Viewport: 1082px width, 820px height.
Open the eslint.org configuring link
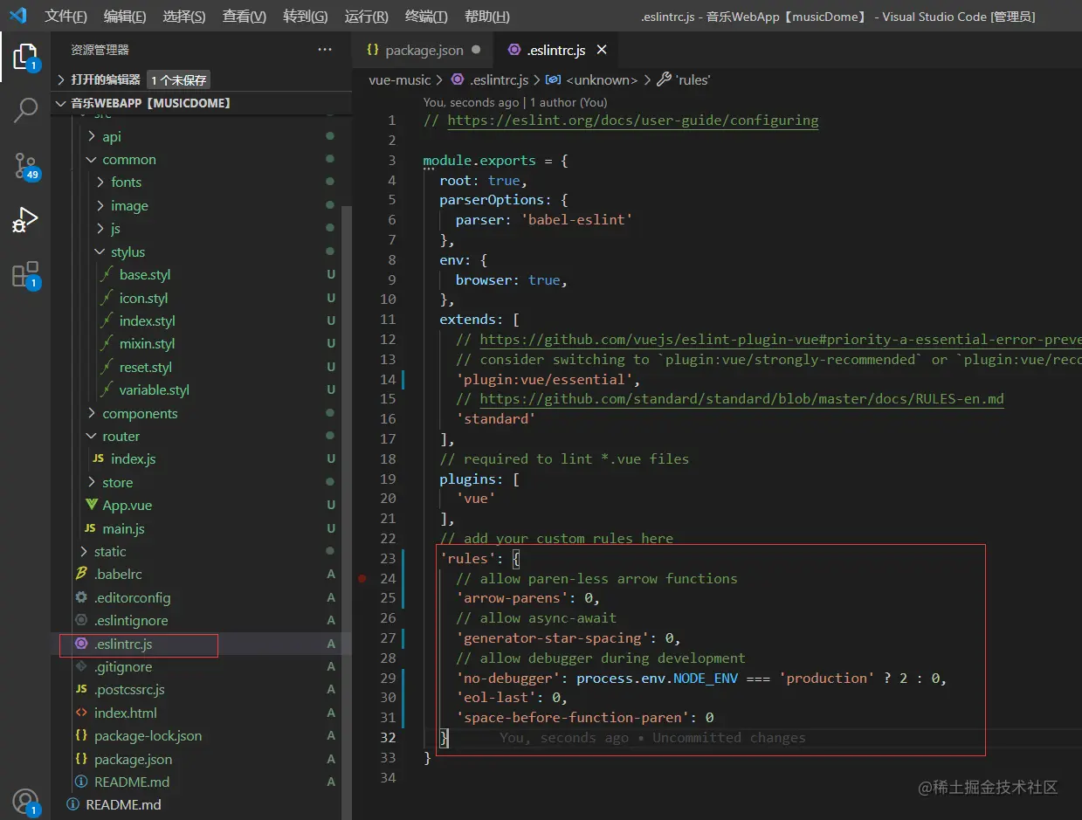632,121
